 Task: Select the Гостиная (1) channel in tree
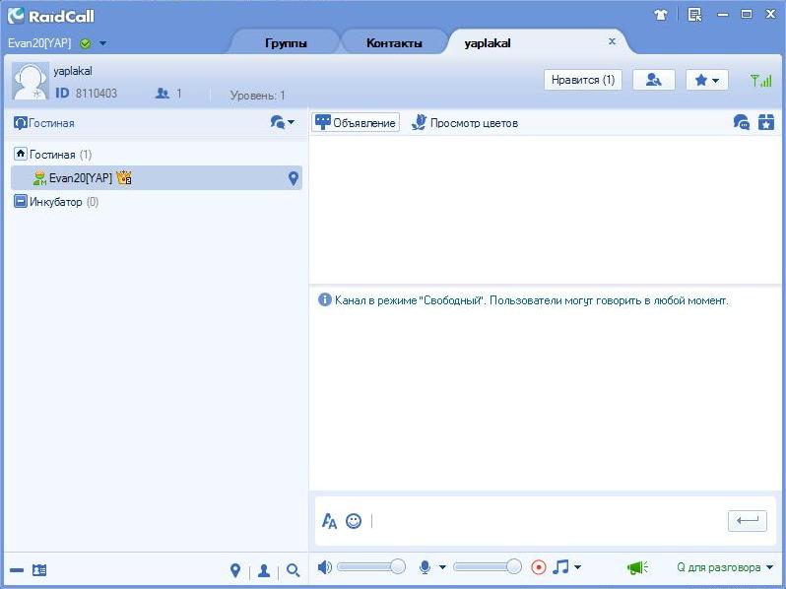(x=52, y=154)
